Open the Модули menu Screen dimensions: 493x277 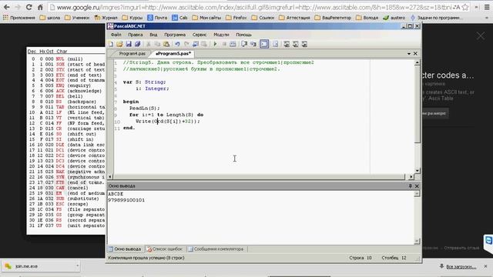click(221, 35)
